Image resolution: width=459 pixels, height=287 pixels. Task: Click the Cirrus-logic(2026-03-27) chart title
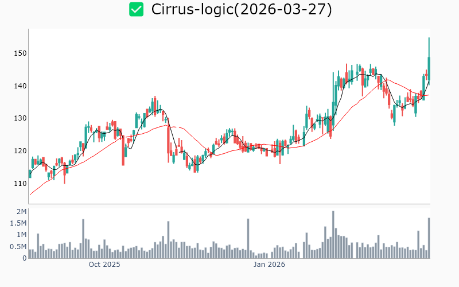point(242,10)
